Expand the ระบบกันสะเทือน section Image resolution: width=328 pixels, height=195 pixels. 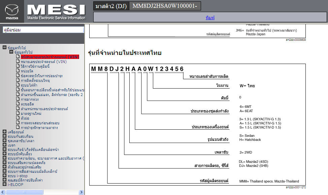4,136
